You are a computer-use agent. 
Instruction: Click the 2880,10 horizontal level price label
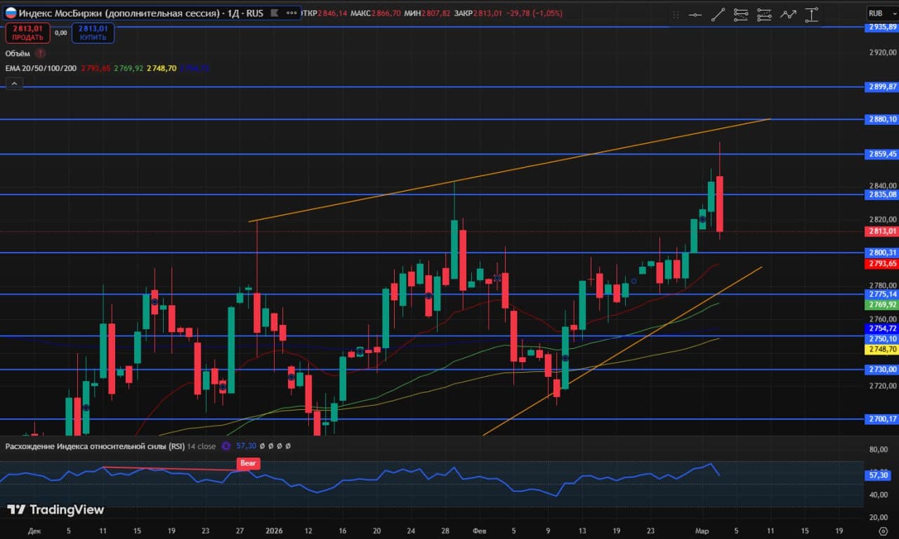tap(880, 119)
